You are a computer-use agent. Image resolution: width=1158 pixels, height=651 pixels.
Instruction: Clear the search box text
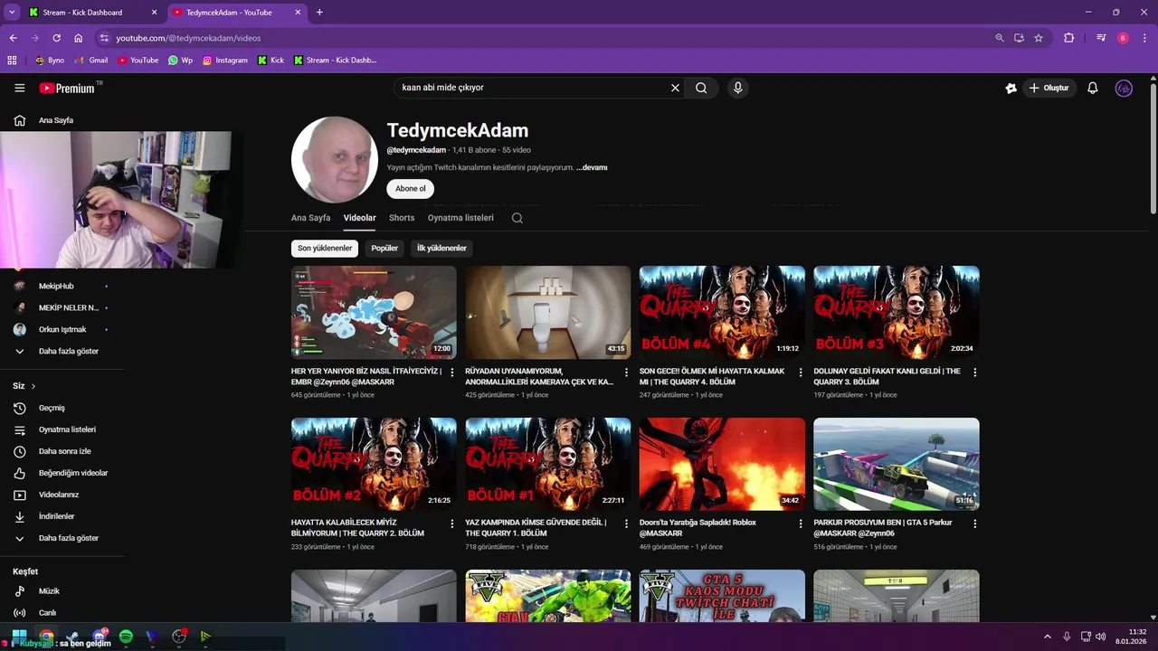pos(675,88)
